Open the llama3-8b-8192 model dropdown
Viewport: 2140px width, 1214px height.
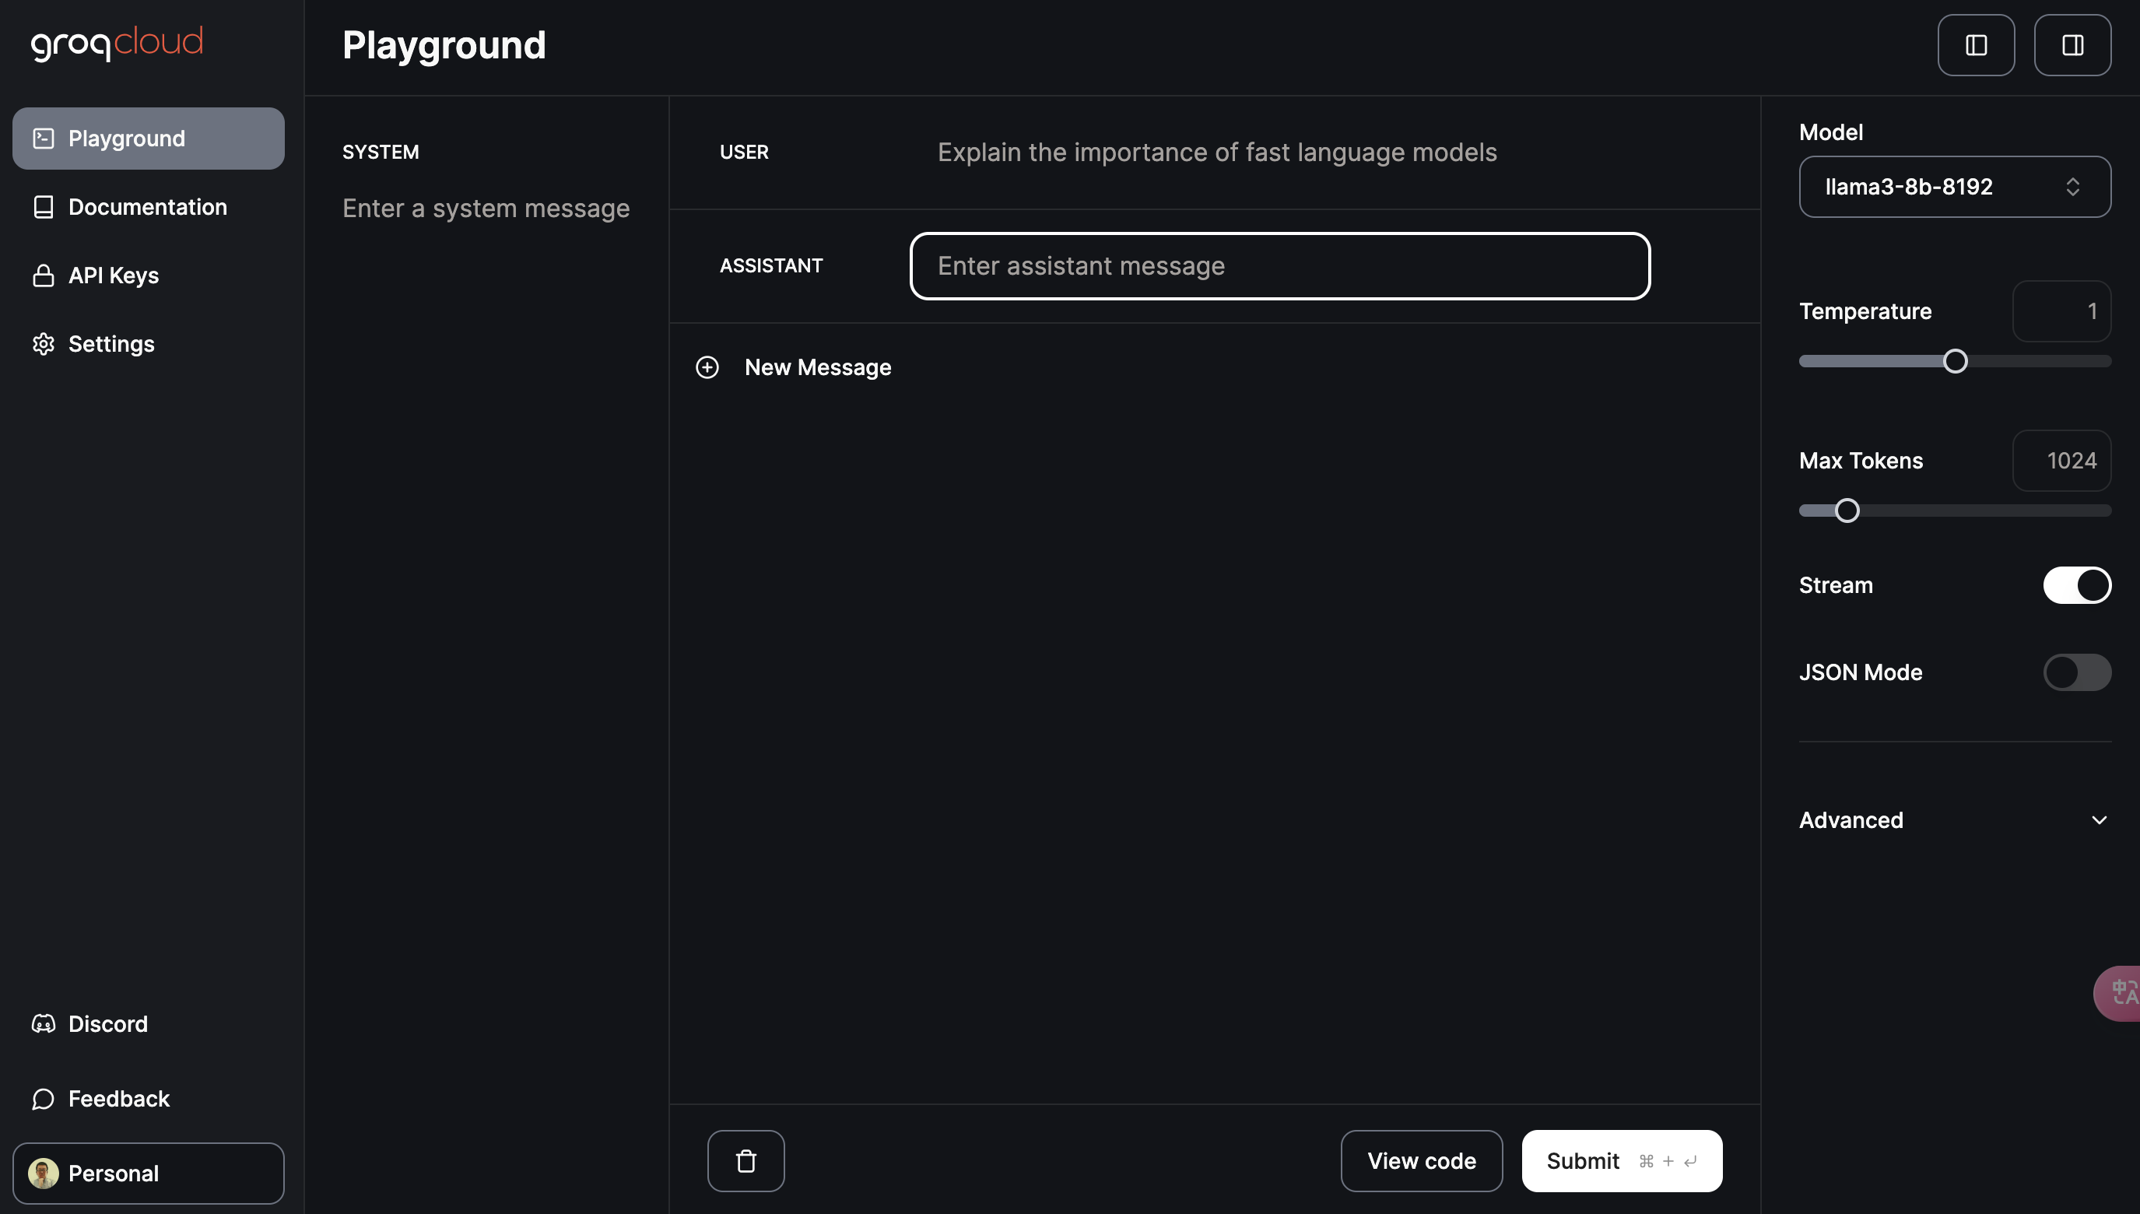(1955, 187)
